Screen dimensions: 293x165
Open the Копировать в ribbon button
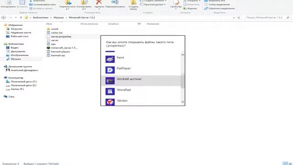(84, 5)
